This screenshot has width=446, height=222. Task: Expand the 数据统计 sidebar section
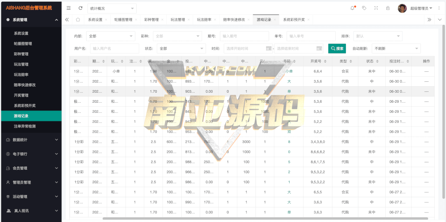[31, 140]
